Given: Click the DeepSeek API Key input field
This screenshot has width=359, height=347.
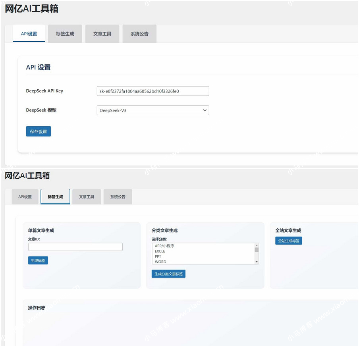Looking at the screenshot, I should pyautogui.click(x=152, y=91).
